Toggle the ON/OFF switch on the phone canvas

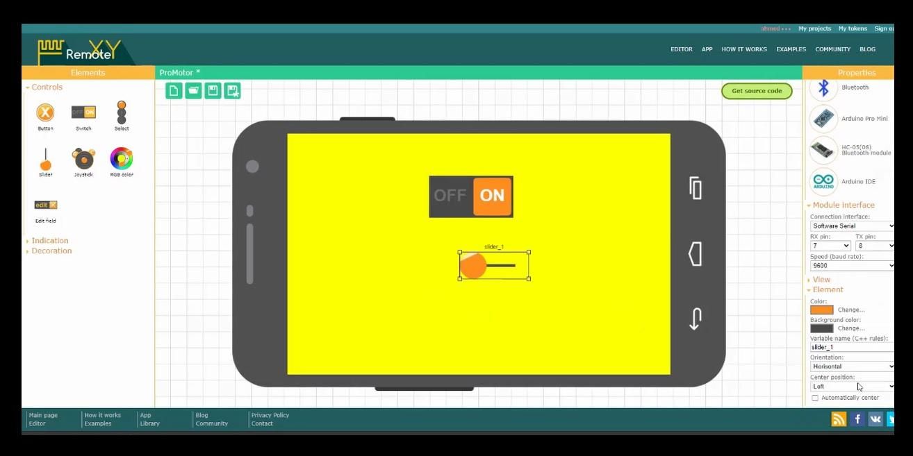coord(471,196)
